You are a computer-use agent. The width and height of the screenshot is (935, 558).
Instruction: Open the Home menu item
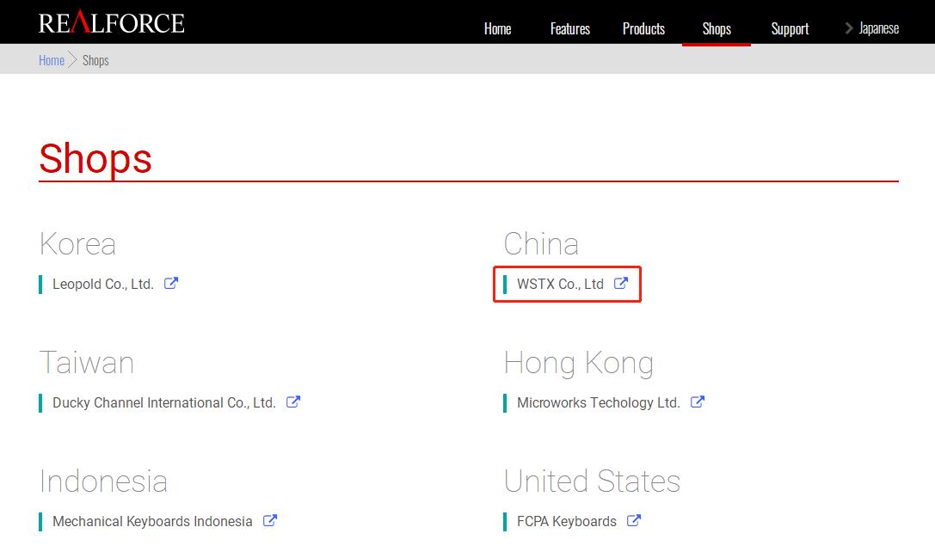497,28
